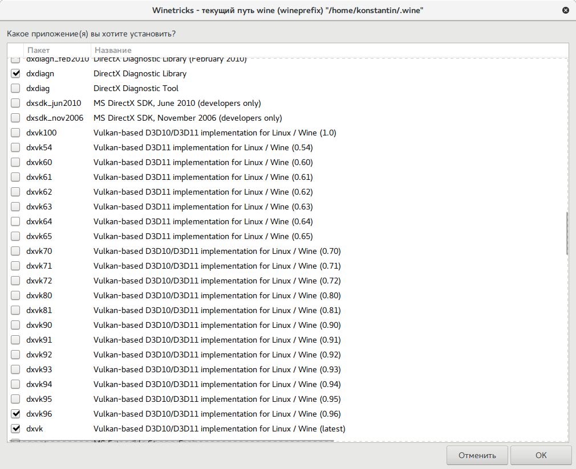Click the description ending in Wine (0.62)
Screen dimensions: 576x469
pos(203,192)
